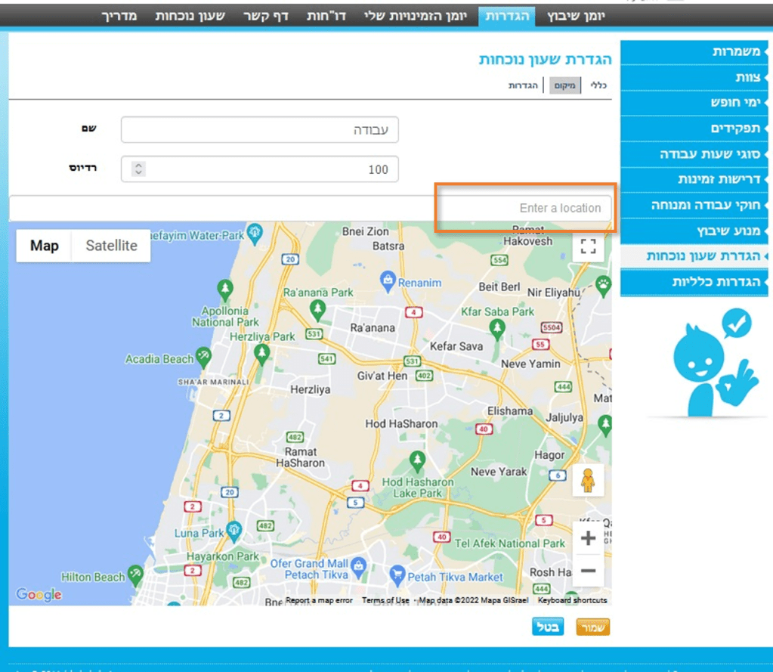This screenshot has width=773, height=672.
Task: Click the fullscreen map icon
Action: point(588,246)
